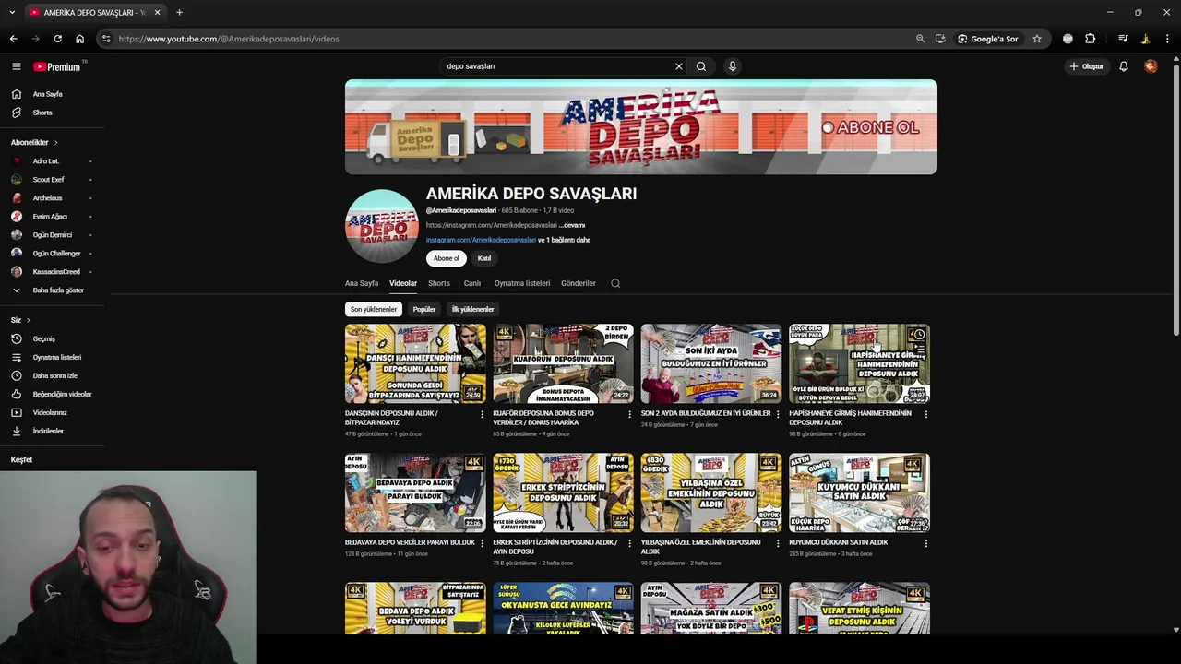Click the YouTube Premium logo

pyautogui.click(x=58, y=66)
